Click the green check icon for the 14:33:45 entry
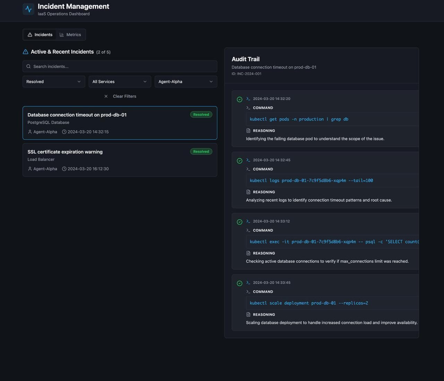This screenshot has width=444, height=381. point(239,283)
